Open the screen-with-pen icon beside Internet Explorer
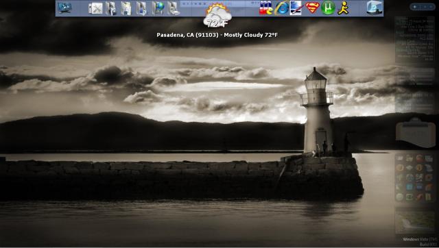 click(296, 8)
